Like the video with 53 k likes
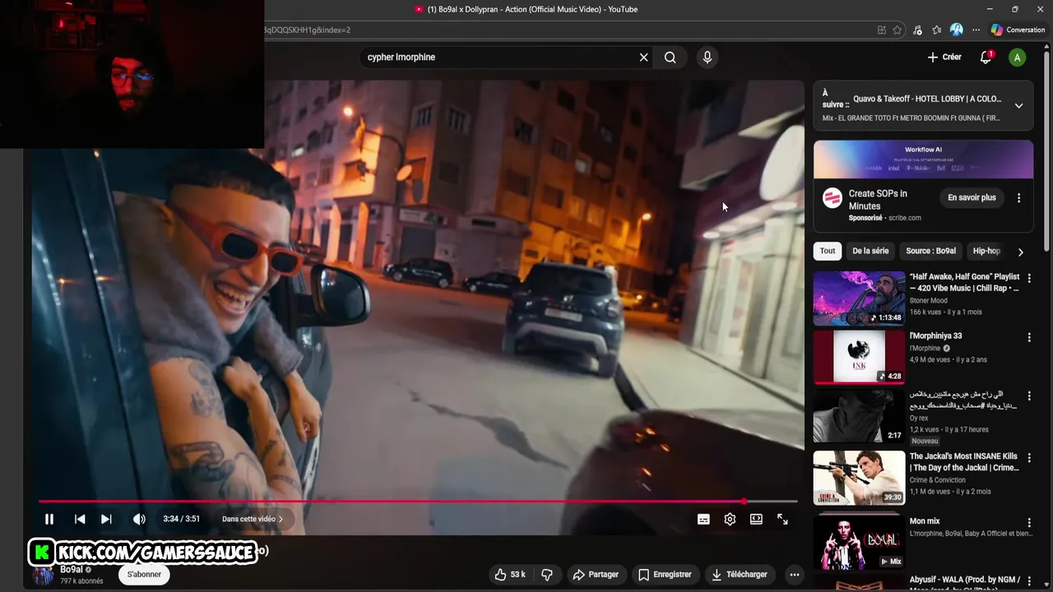Screen dimensions: 1053x592 click(x=510, y=574)
